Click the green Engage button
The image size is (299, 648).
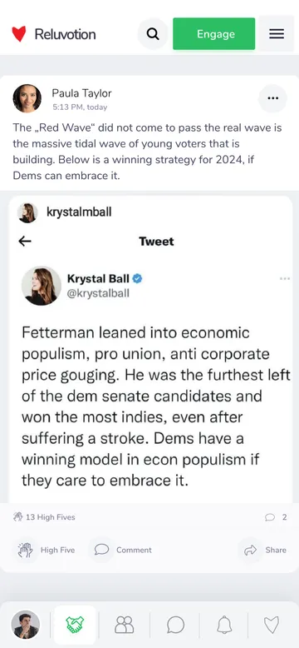point(213,34)
